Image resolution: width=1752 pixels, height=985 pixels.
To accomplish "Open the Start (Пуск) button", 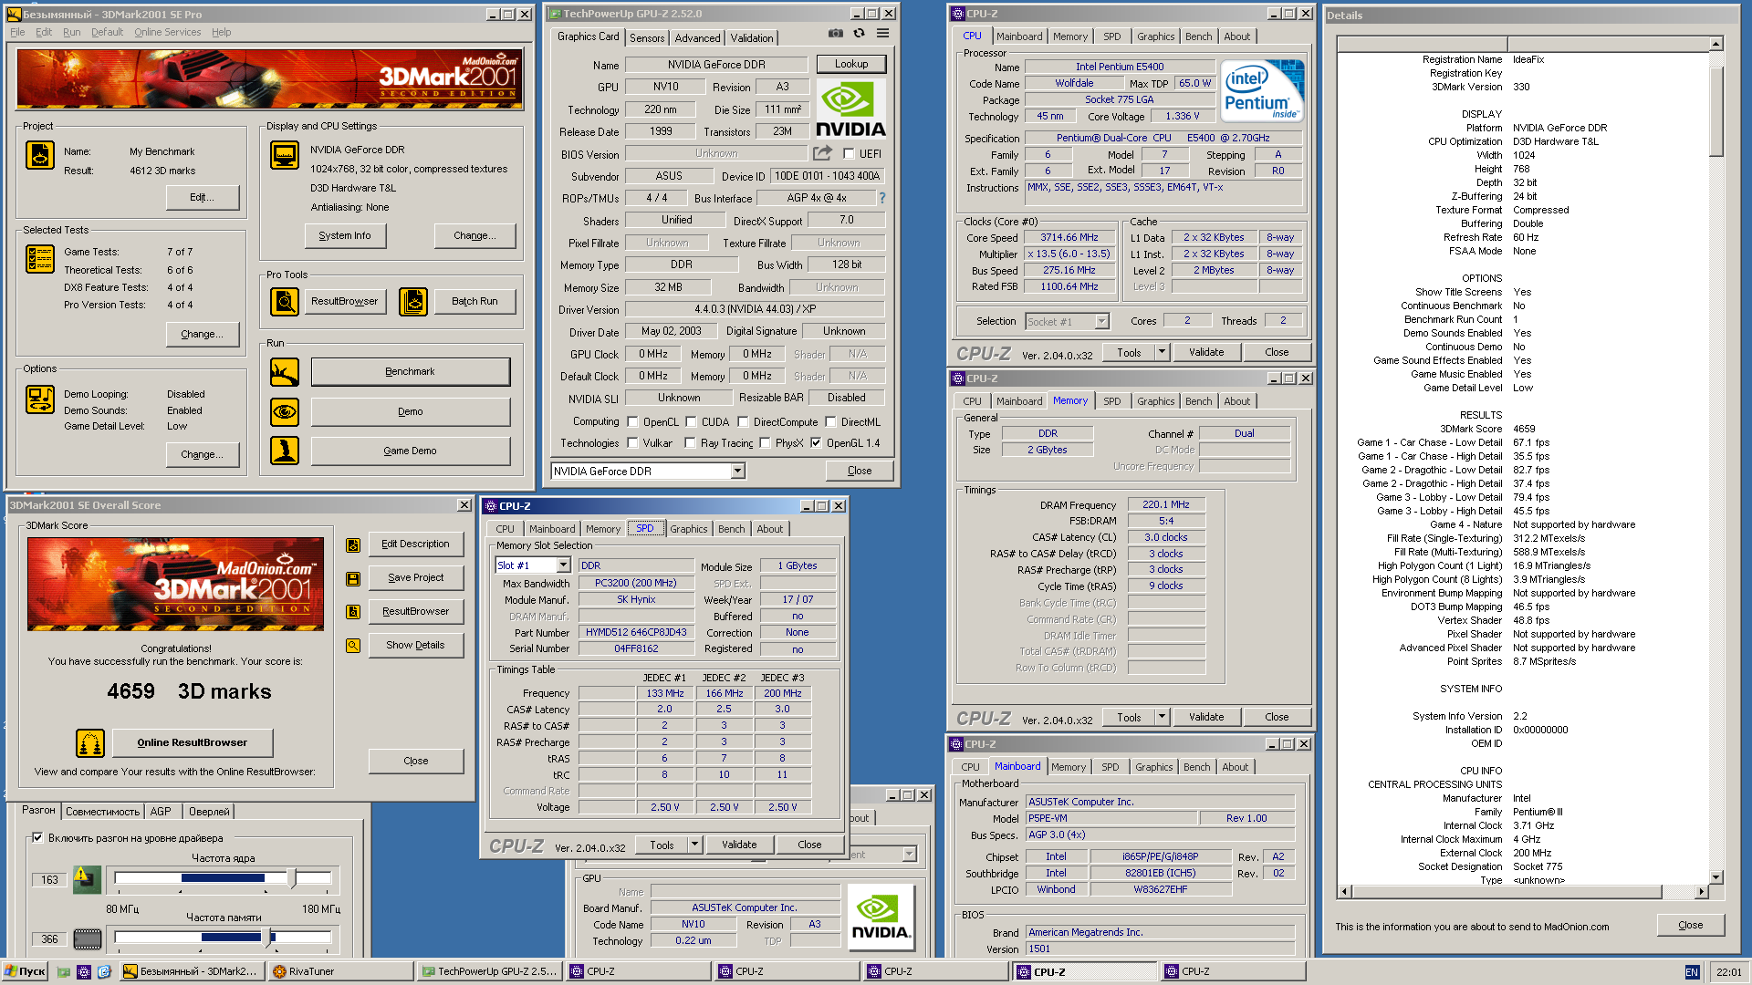I will click(x=25, y=971).
